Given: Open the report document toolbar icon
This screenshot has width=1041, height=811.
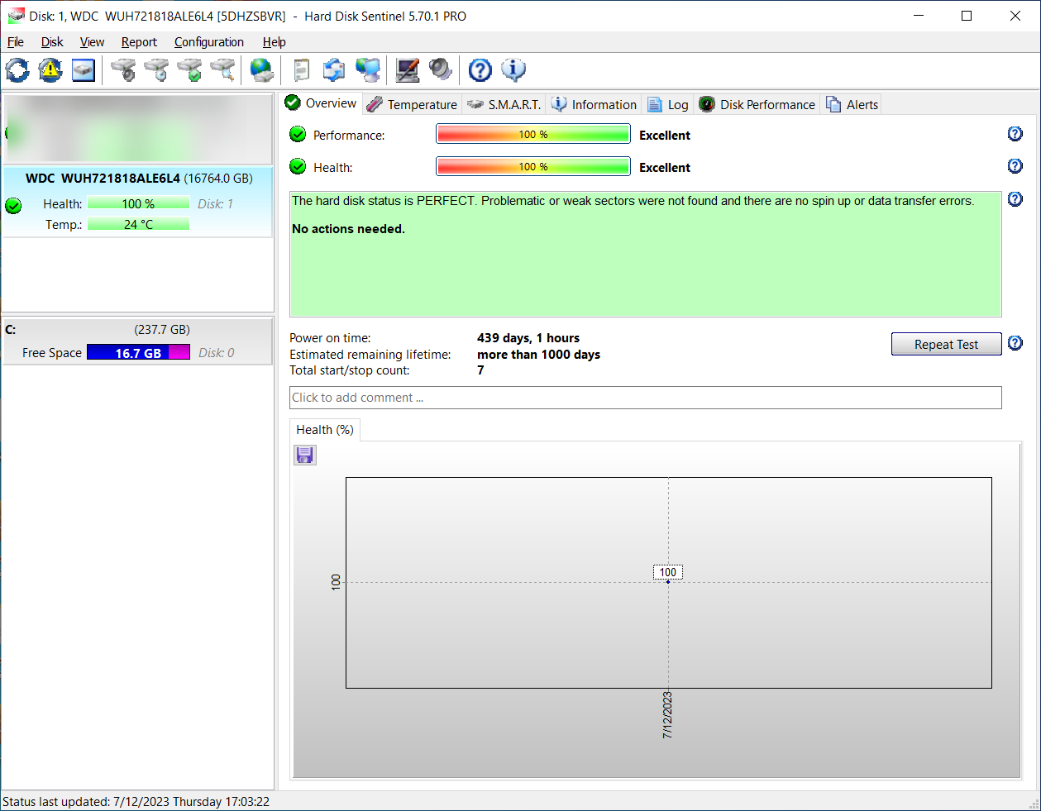Looking at the screenshot, I should coord(302,70).
